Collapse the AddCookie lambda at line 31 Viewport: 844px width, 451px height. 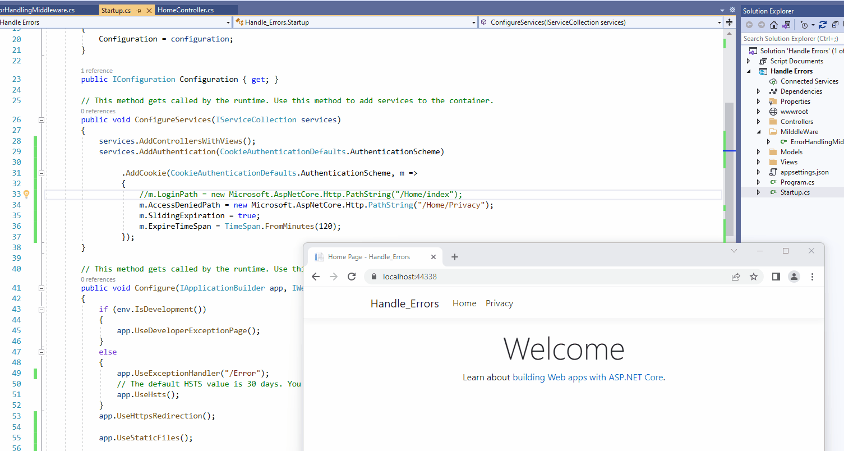click(41, 173)
